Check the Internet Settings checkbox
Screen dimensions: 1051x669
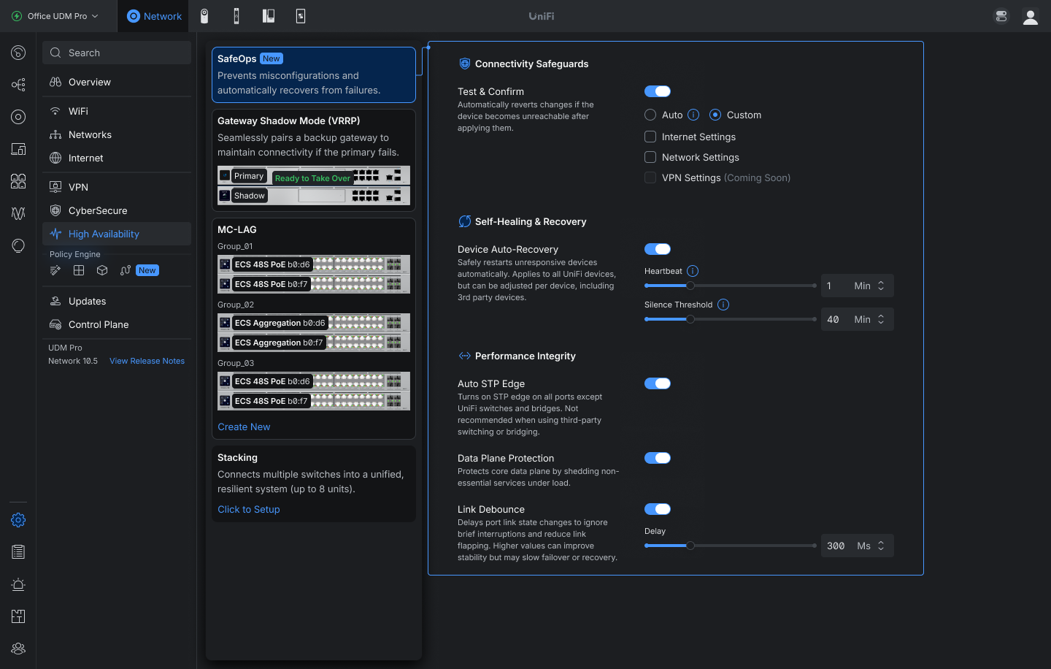[x=650, y=137]
